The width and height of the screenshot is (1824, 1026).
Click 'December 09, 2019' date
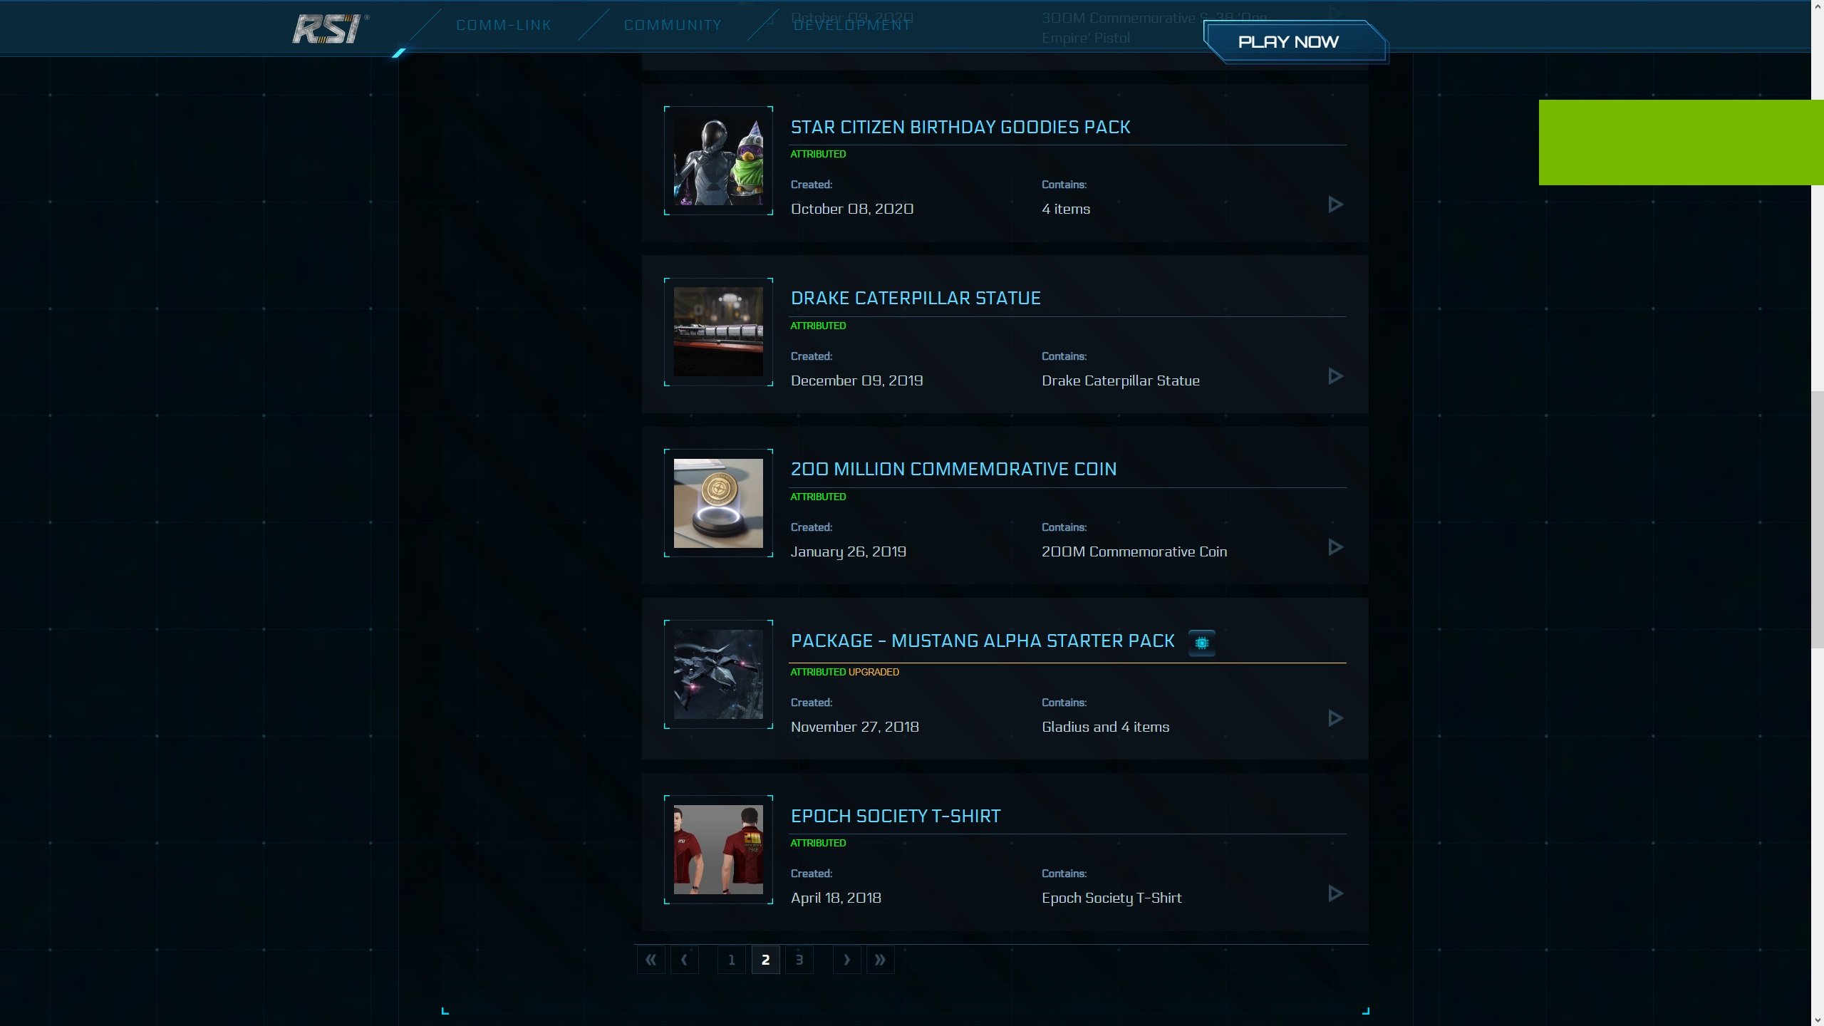pyautogui.click(x=857, y=380)
